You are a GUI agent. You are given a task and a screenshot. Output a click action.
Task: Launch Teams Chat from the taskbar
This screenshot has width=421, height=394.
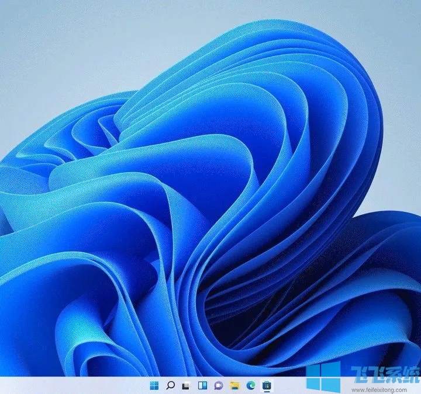click(x=219, y=385)
